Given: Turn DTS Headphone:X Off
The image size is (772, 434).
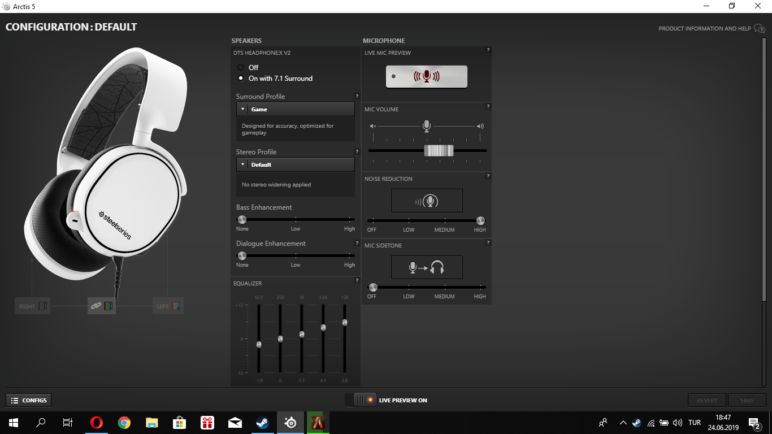Looking at the screenshot, I should [241, 67].
